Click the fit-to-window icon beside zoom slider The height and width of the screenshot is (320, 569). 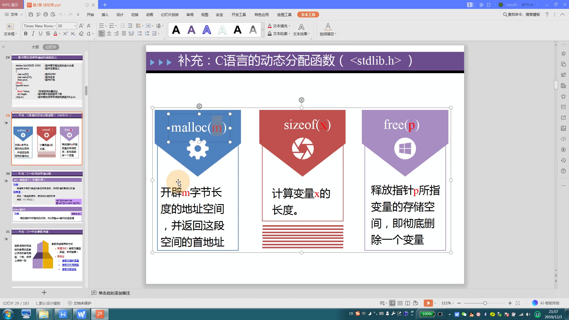coord(518,303)
